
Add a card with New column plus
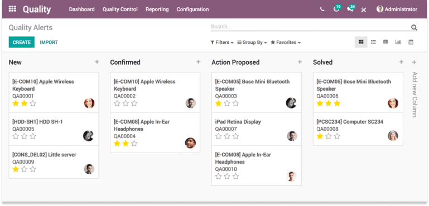pos(97,62)
